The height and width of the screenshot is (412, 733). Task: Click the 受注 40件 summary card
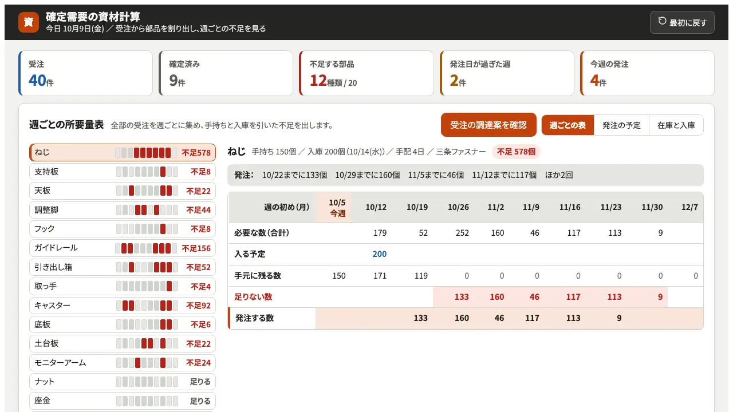[86, 73]
